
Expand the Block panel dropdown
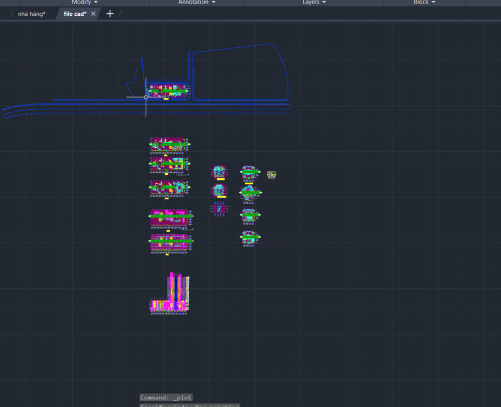coord(424,2)
